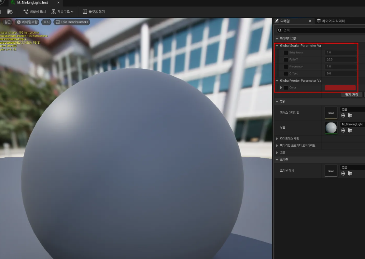Click the preview sphere in viewport

tap(132, 163)
